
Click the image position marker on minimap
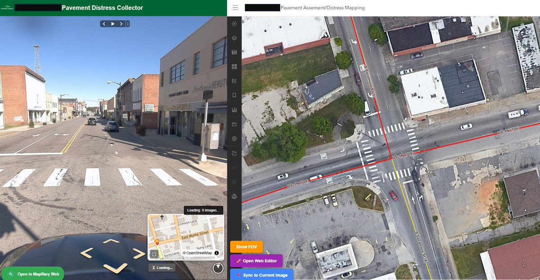click(x=157, y=243)
